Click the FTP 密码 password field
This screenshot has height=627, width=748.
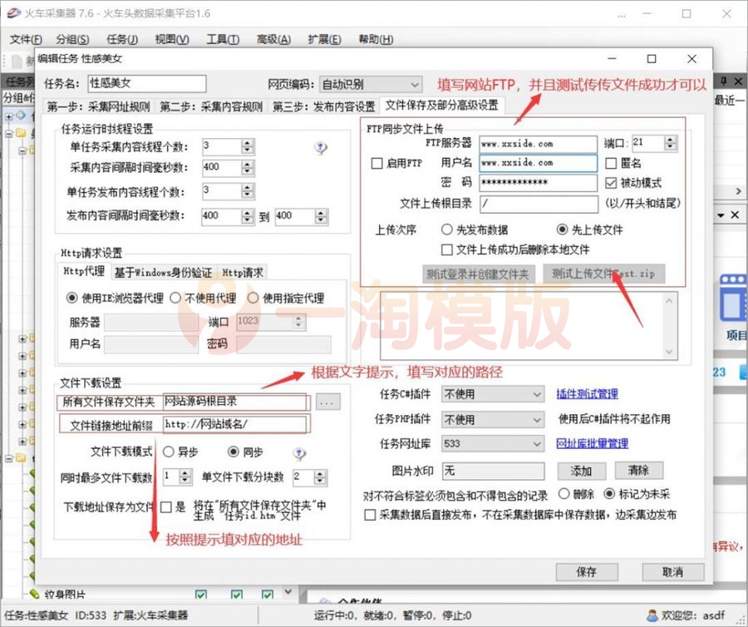tap(538, 183)
